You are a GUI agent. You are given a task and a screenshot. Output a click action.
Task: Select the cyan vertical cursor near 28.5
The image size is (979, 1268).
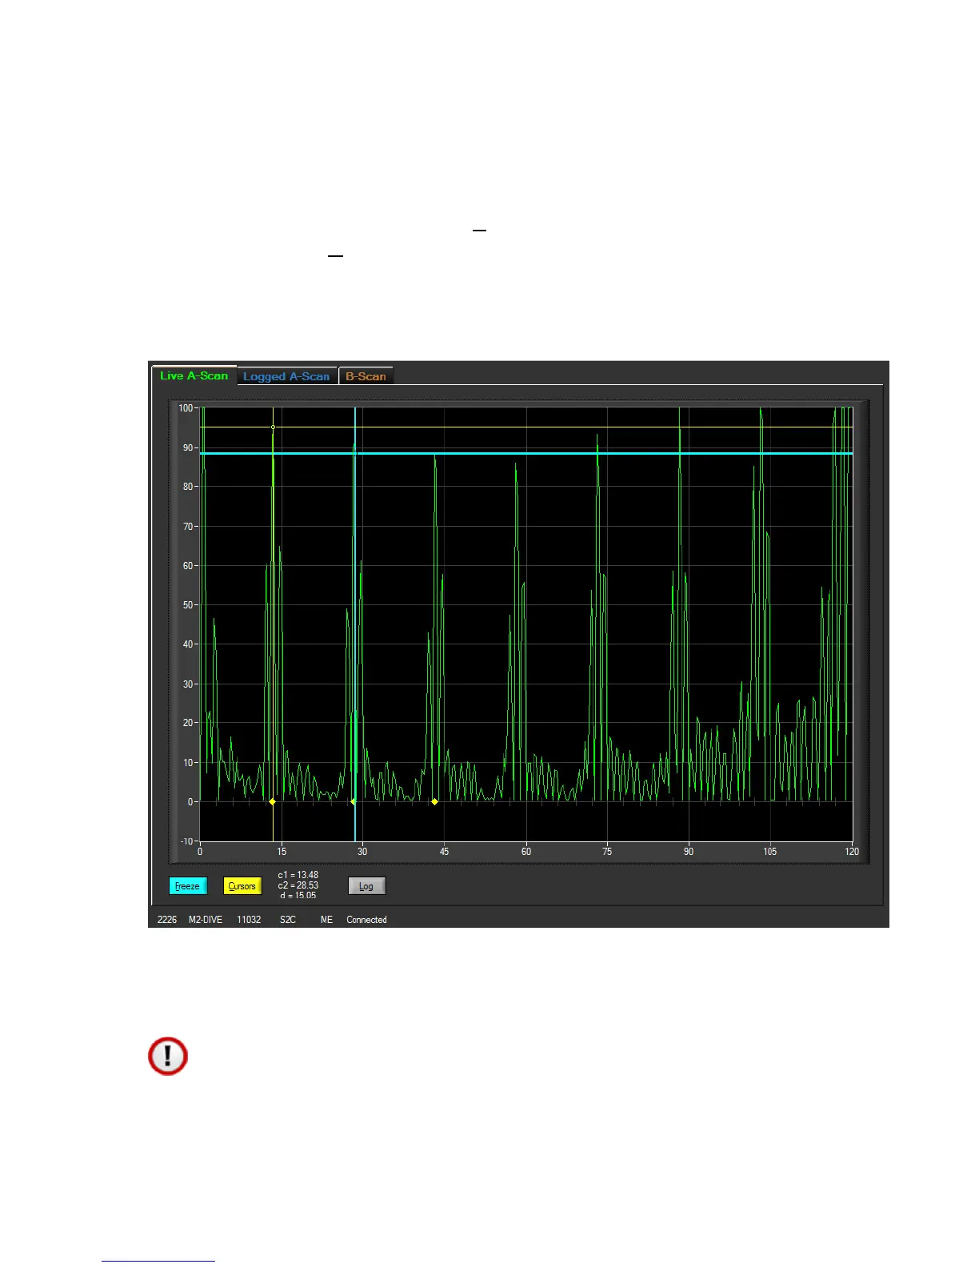355,624
